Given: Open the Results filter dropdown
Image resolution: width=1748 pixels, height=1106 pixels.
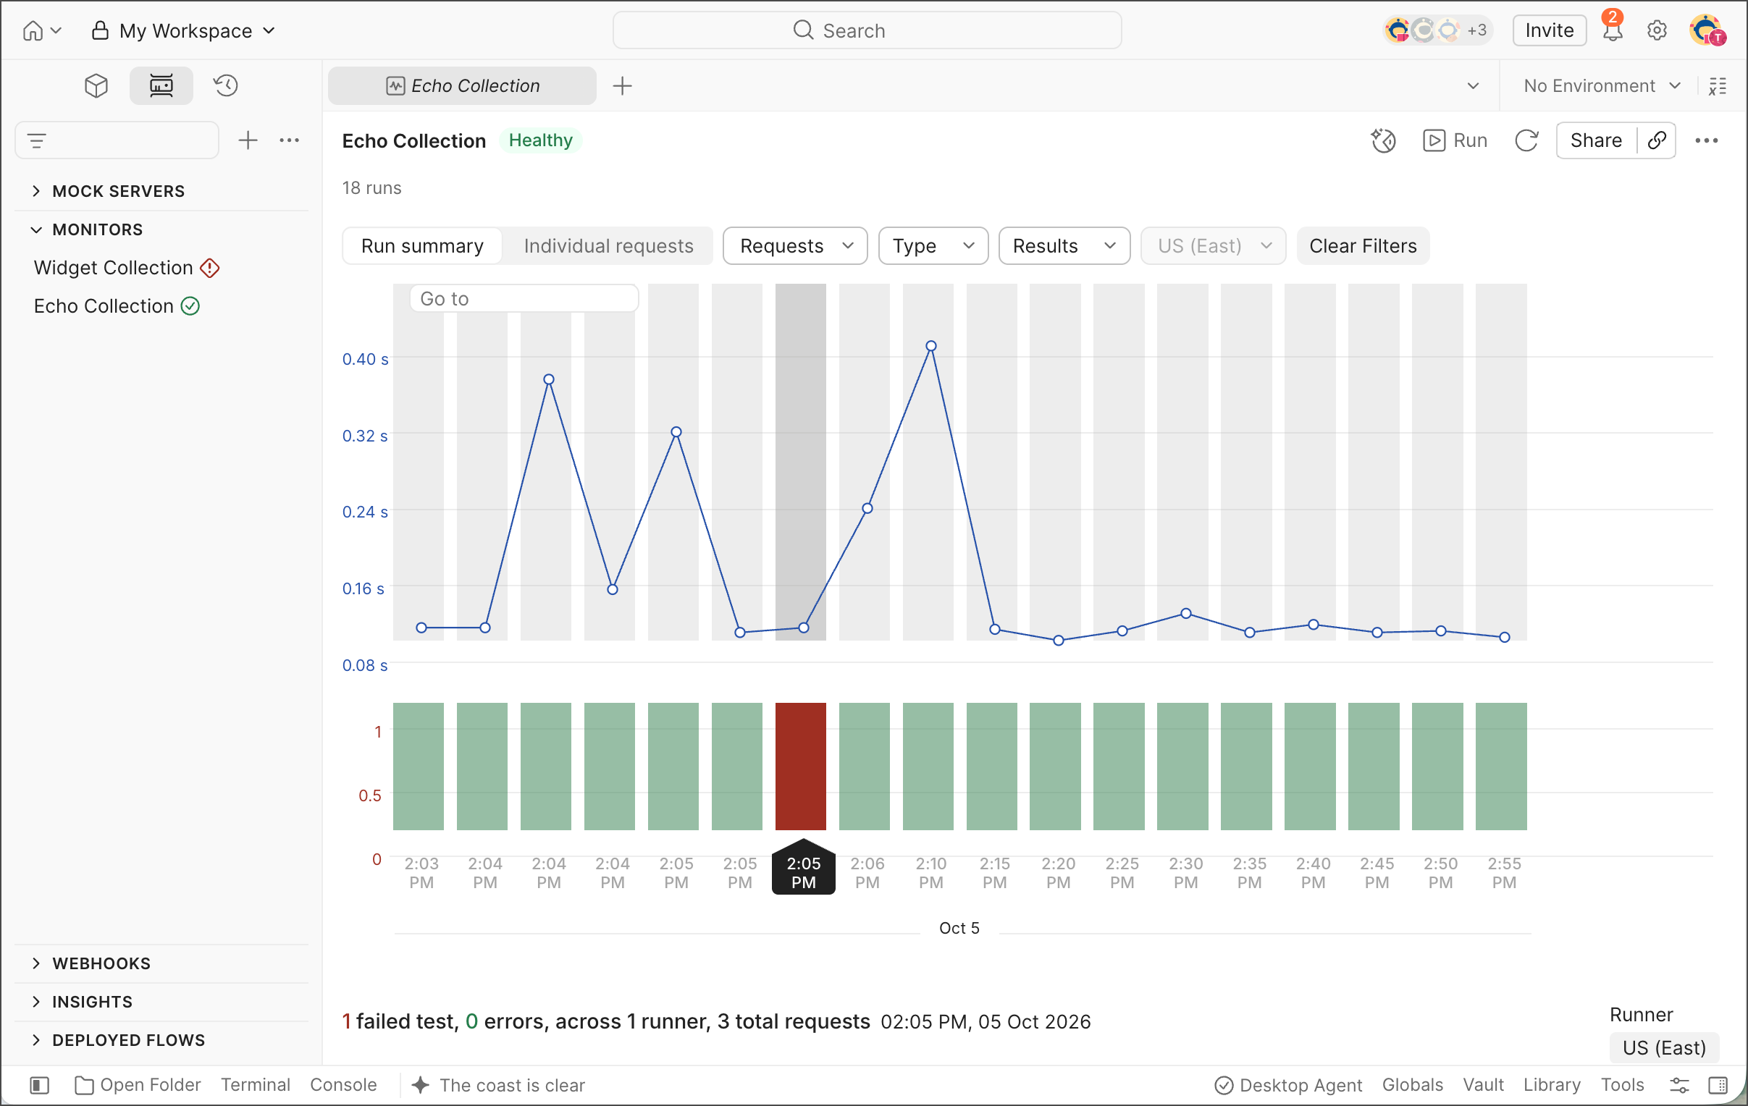Looking at the screenshot, I should tap(1064, 246).
